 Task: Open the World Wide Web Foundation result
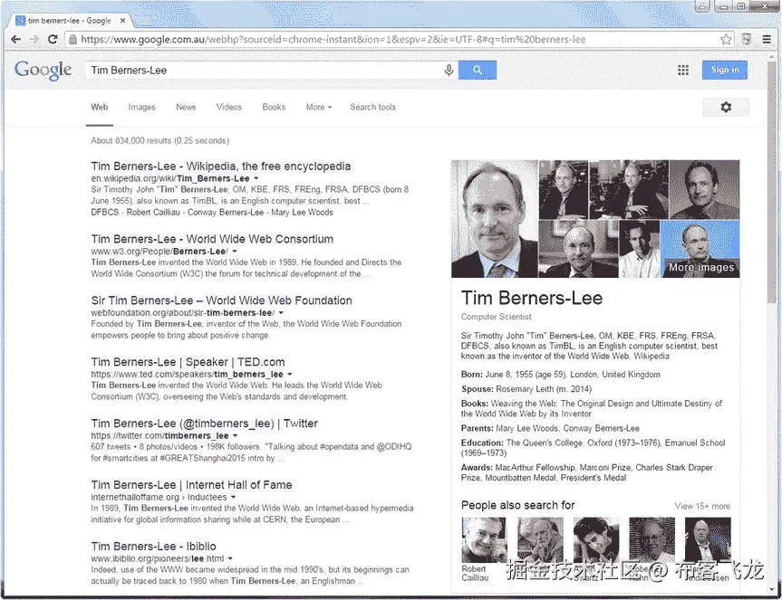[x=221, y=300]
